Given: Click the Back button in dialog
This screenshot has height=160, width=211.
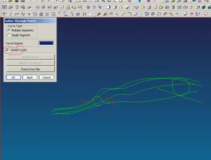Looking at the screenshot, I should point(30,77).
